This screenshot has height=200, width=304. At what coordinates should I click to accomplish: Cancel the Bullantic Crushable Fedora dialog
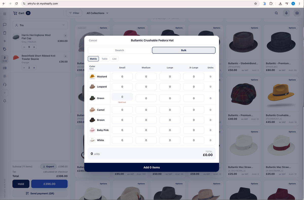(x=93, y=40)
